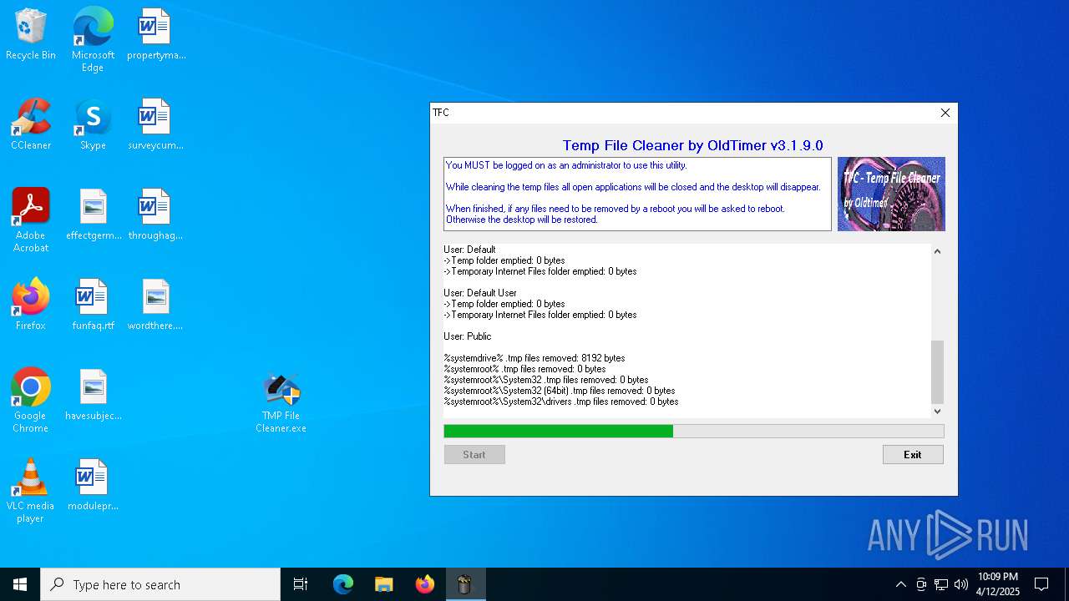Click the TFC Temp File Cleaner logo image

point(891,194)
